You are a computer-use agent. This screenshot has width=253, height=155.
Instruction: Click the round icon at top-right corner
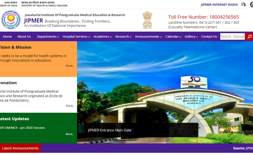251,5
